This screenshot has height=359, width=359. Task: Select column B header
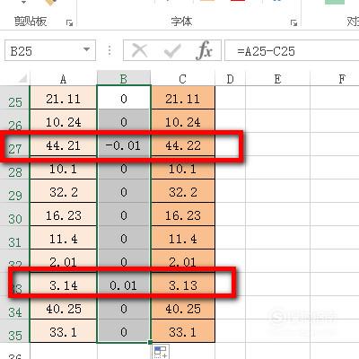click(x=124, y=78)
